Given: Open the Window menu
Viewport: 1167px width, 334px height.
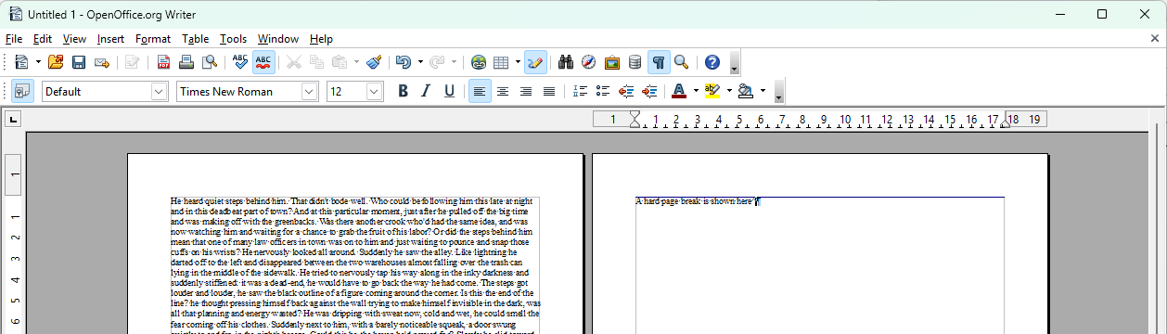Looking at the screenshot, I should pyautogui.click(x=278, y=39).
